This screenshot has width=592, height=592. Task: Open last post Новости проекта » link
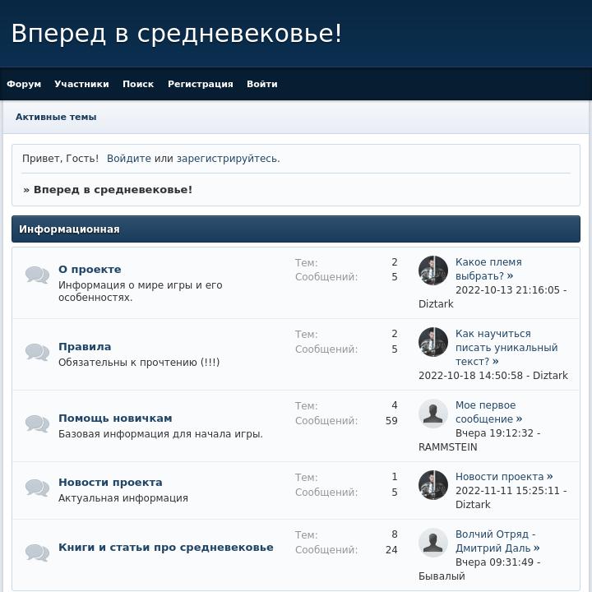coord(504,476)
